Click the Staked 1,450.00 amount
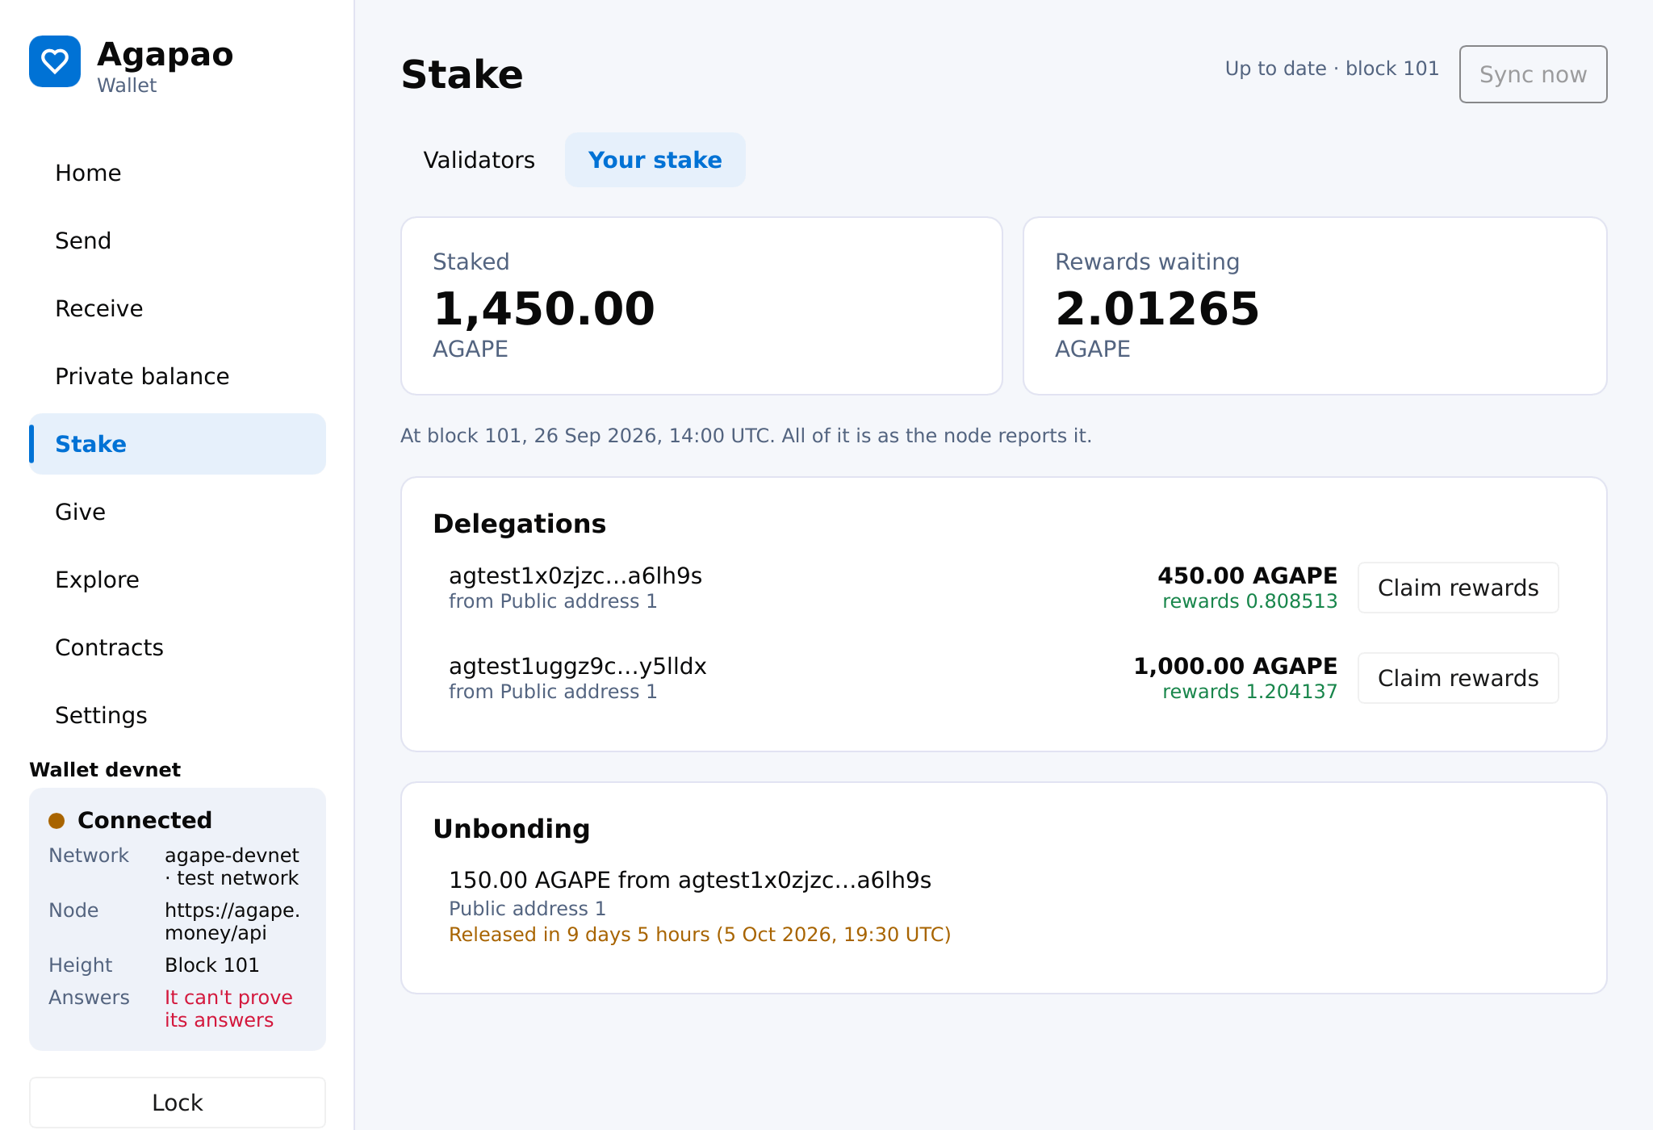This screenshot has width=1653, height=1130. tap(544, 309)
